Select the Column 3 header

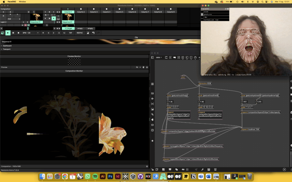point(94,12)
